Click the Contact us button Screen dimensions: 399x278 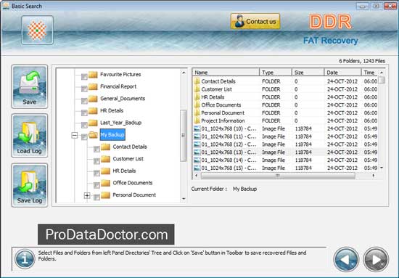(x=255, y=21)
